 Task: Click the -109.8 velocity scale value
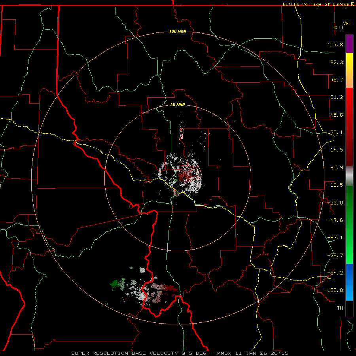pyautogui.click(x=333, y=290)
